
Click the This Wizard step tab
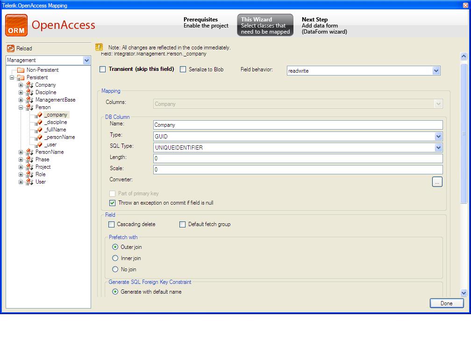pyautogui.click(x=265, y=25)
